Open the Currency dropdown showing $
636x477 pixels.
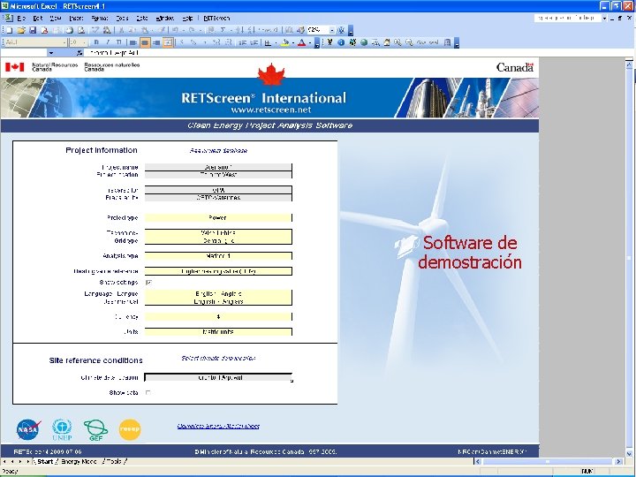[218, 317]
